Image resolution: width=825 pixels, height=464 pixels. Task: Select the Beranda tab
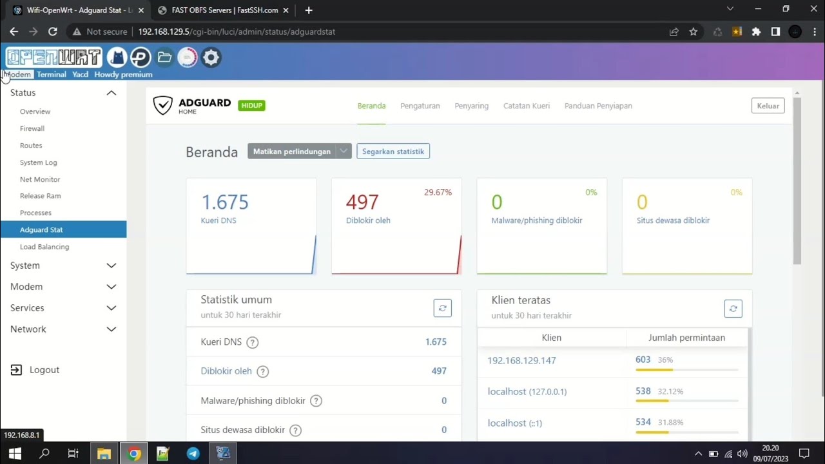tap(371, 106)
